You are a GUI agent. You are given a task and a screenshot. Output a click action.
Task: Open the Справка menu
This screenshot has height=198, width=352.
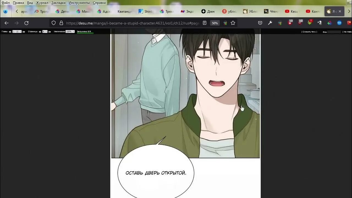(x=99, y=3)
